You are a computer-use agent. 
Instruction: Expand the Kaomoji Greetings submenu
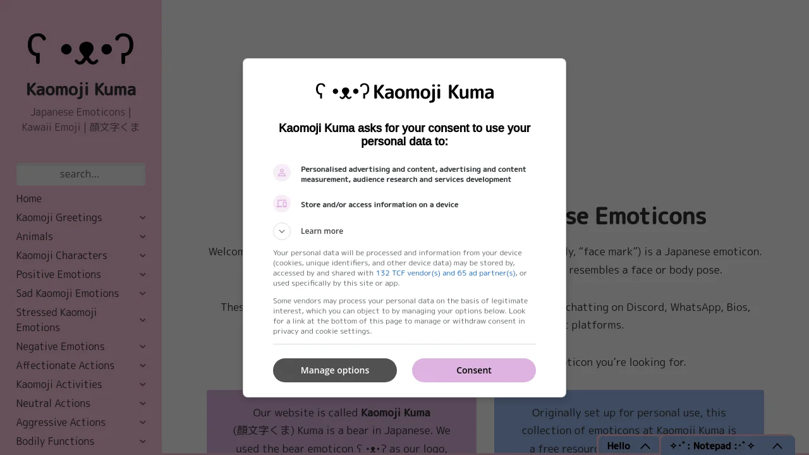143,217
